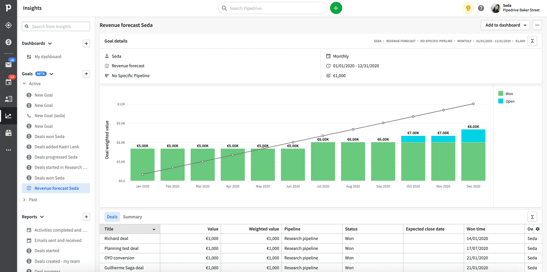Click the Jan 2020 green bar
This screenshot has height=272, width=547.
tap(142, 165)
